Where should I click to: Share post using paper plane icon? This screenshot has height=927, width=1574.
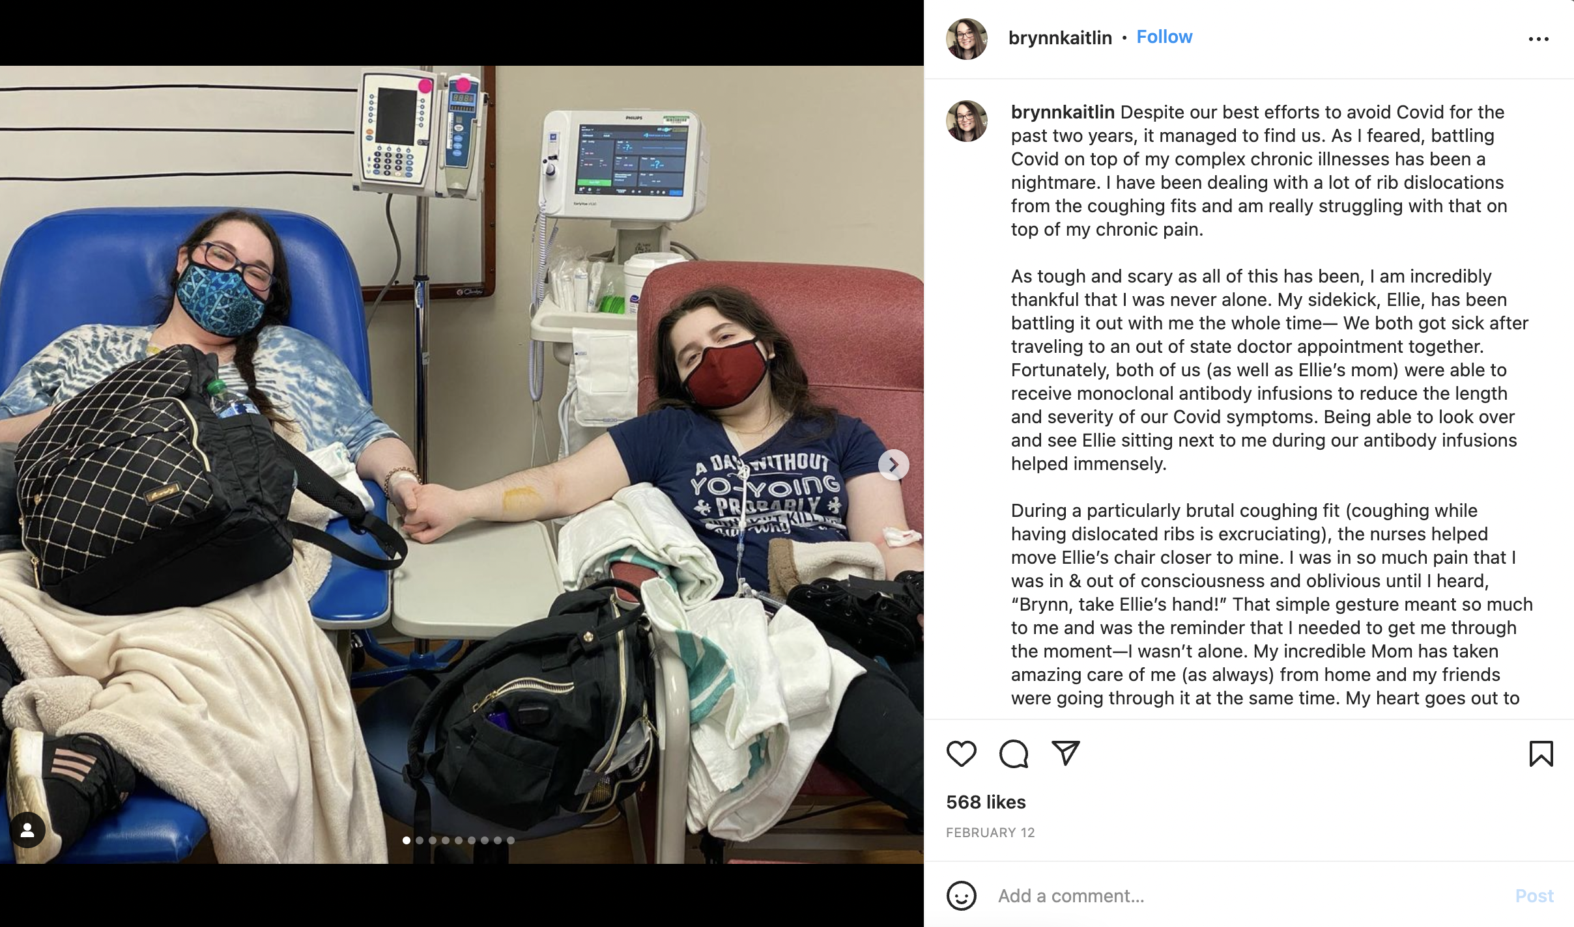pyautogui.click(x=1066, y=753)
